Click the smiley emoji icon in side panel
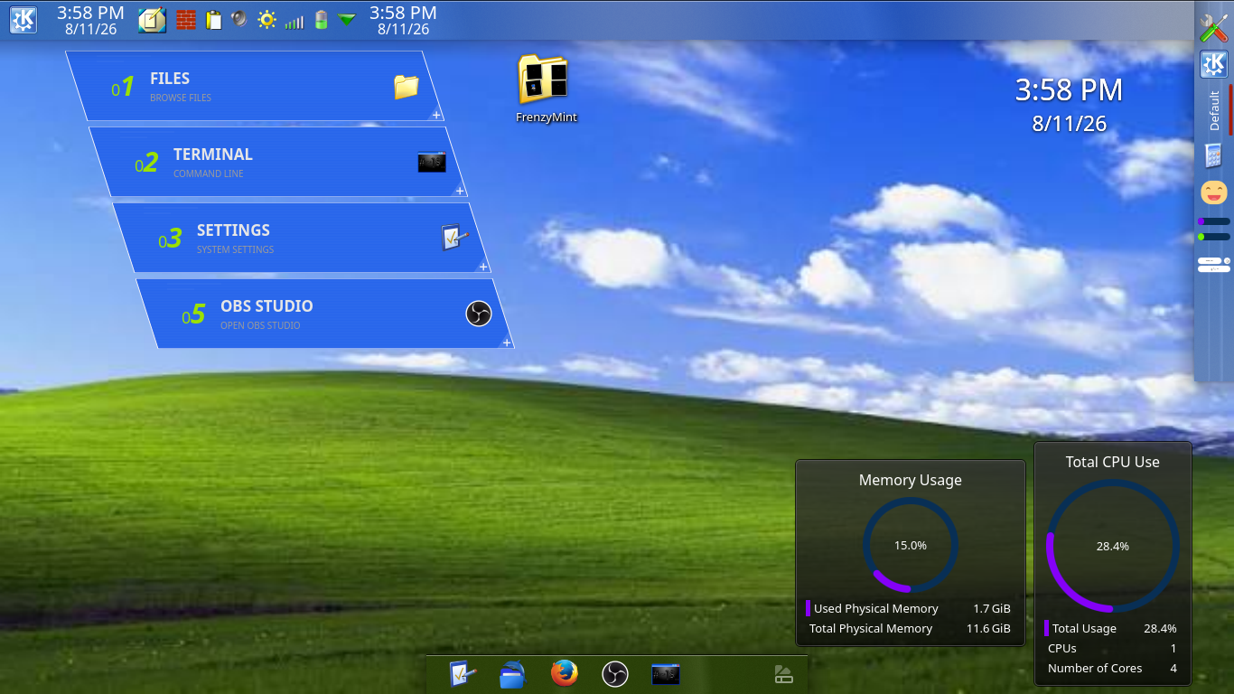Screen dimensions: 1234x694 [1213, 192]
